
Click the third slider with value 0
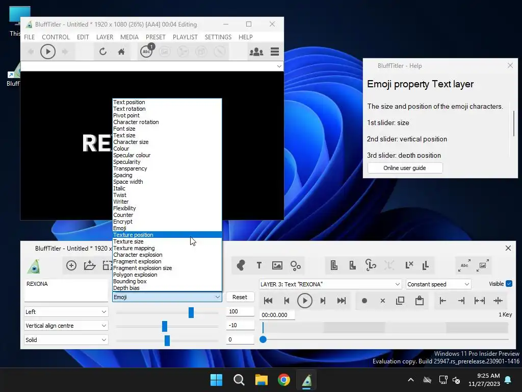pyautogui.click(x=167, y=340)
